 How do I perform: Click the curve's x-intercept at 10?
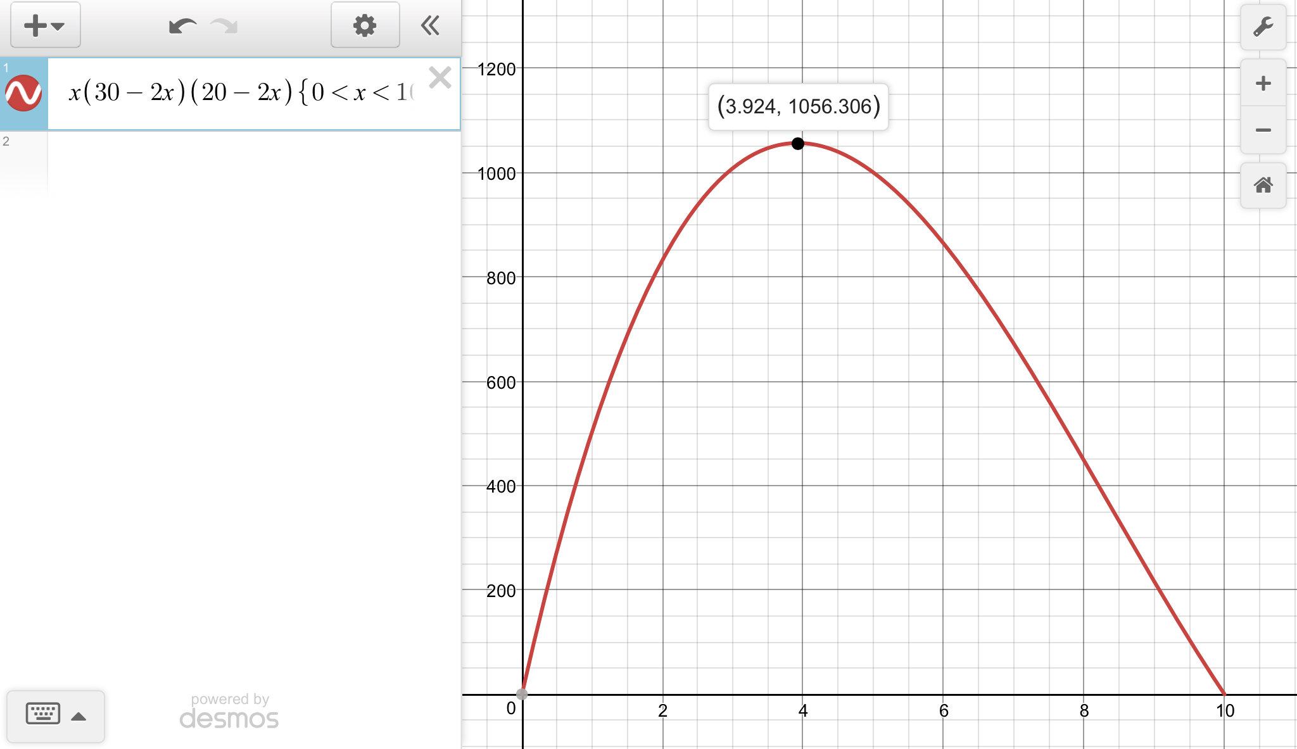tap(1224, 694)
